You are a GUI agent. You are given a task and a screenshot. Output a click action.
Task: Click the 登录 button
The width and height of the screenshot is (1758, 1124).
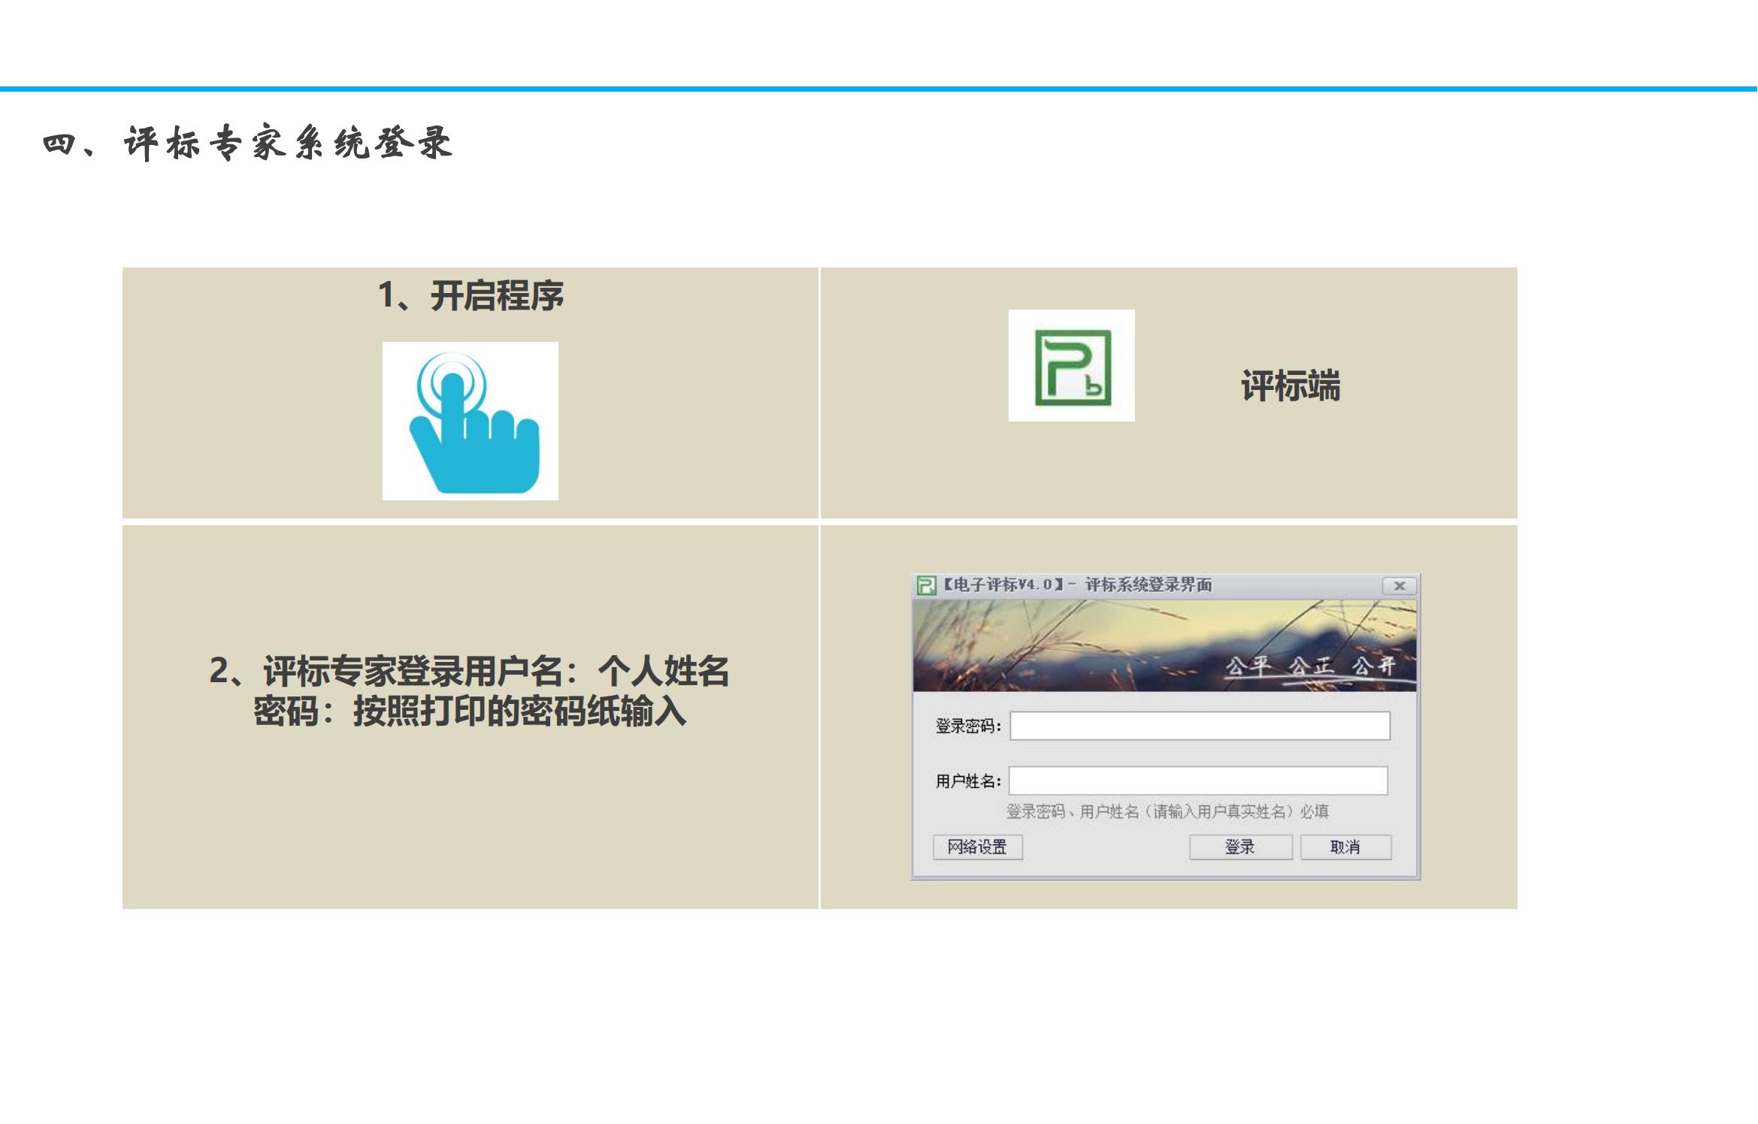tap(1240, 847)
